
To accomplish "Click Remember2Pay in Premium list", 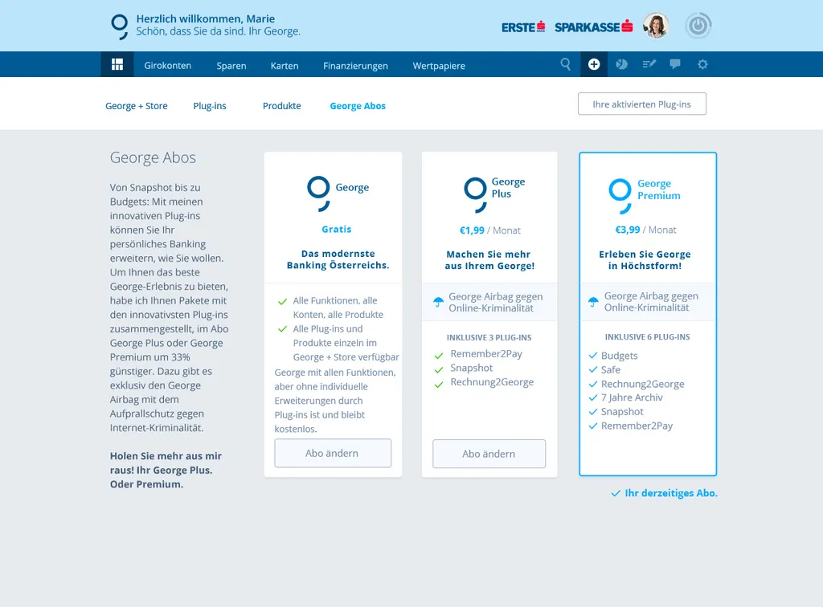I will pos(637,426).
